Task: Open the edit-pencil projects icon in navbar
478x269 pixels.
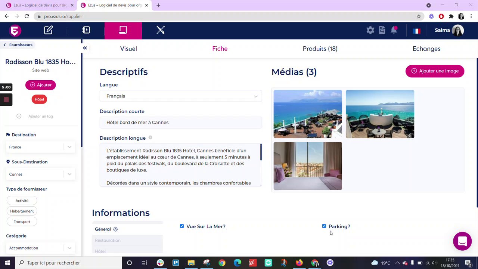Action: click(48, 30)
